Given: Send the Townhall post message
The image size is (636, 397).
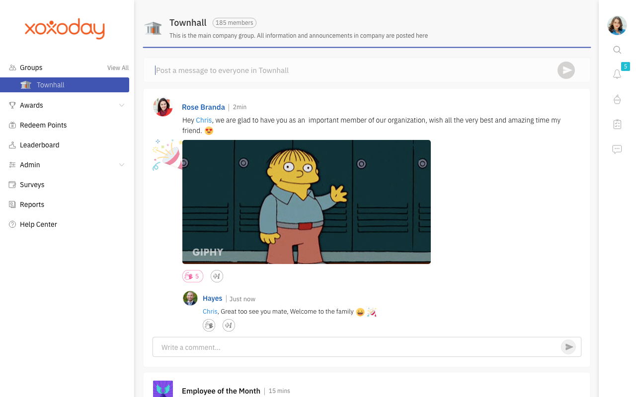Looking at the screenshot, I should coord(566,70).
